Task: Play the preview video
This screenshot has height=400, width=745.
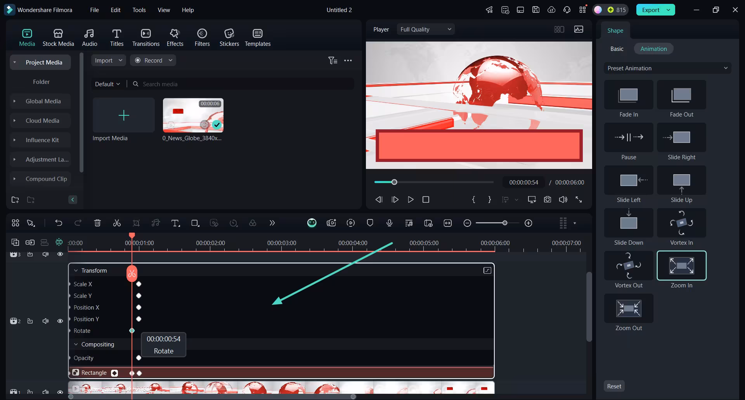Action: (x=411, y=199)
